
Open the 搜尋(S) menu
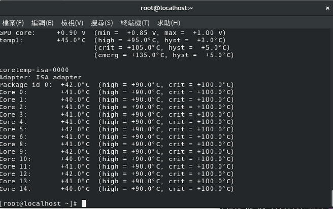(102, 23)
